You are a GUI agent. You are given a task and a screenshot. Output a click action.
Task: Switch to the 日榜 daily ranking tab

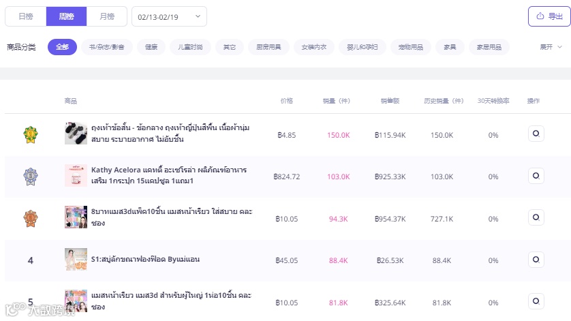(x=25, y=16)
